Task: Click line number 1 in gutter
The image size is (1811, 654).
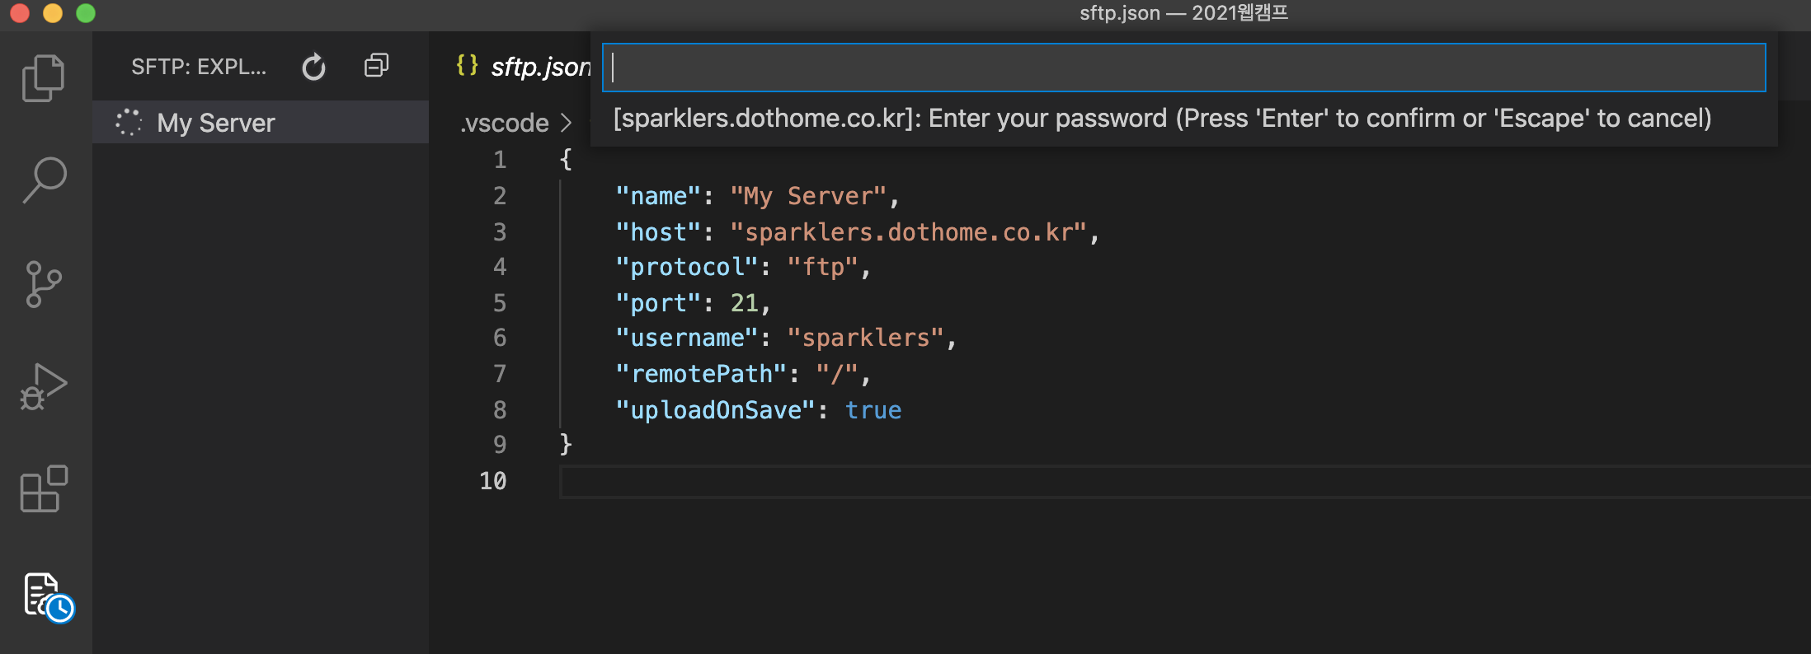Action: point(500,160)
